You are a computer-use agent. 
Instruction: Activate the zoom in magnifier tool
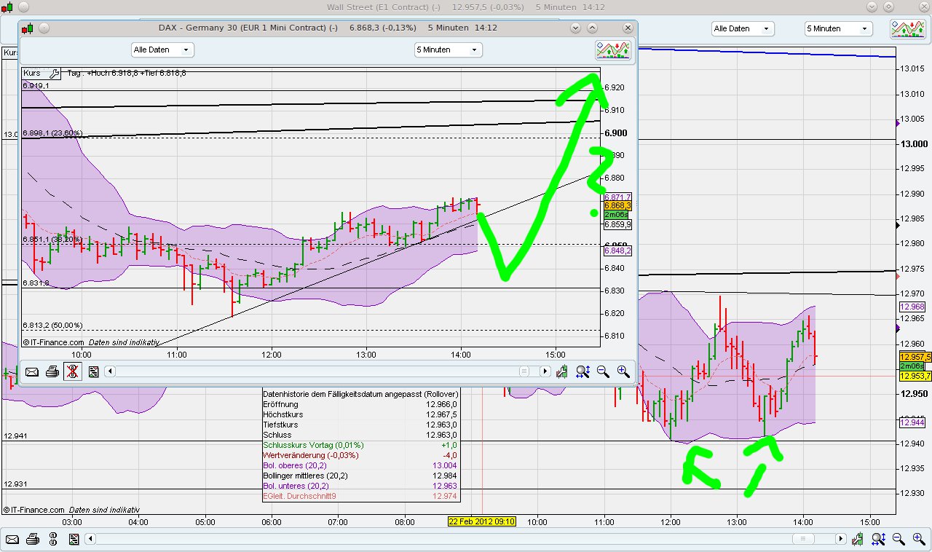pos(623,372)
